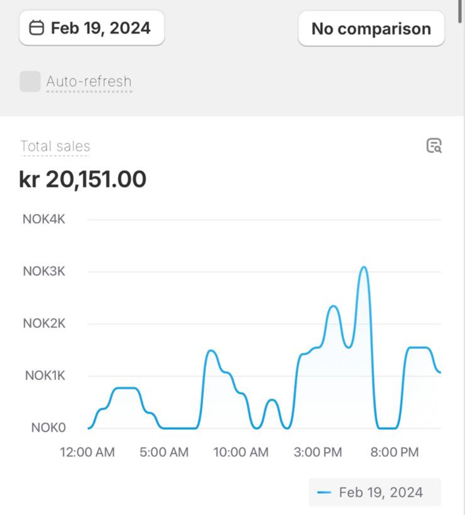The image size is (465, 515).
Task: Click the calendar icon in date button
Action: click(37, 28)
